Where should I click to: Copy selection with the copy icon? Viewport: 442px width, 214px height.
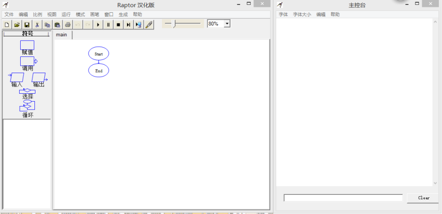tap(47, 25)
